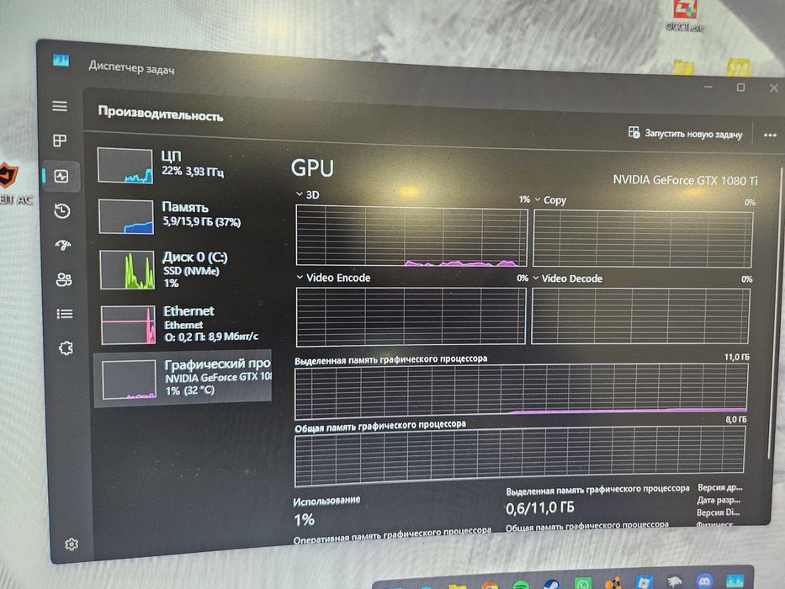
Task: Switch to the Users page icon
Action: 64,279
